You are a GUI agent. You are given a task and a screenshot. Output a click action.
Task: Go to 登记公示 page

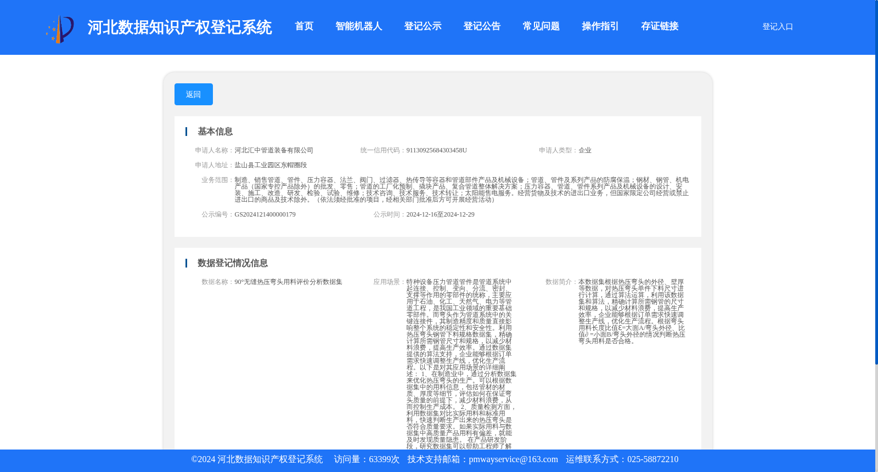(x=423, y=26)
